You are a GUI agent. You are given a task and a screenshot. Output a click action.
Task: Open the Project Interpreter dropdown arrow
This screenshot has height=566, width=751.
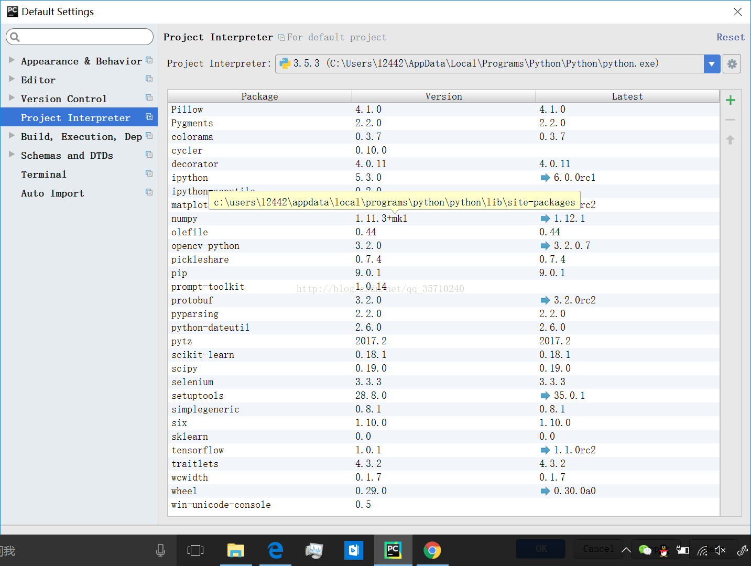[x=712, y=64]
